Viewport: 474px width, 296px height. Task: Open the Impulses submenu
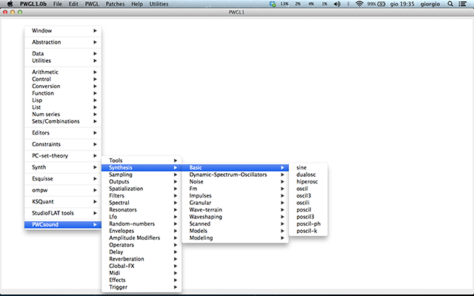pyautogui.click(x=236, y=195)
